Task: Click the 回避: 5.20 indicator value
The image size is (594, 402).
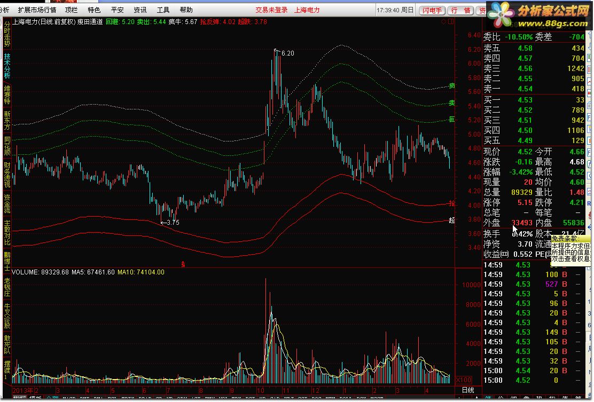Action: [120, 22]
